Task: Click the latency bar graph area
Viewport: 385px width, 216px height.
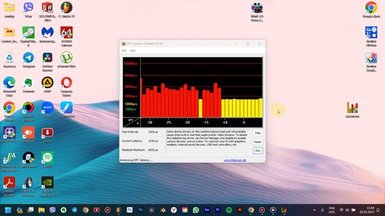Action: click(192, 92)
